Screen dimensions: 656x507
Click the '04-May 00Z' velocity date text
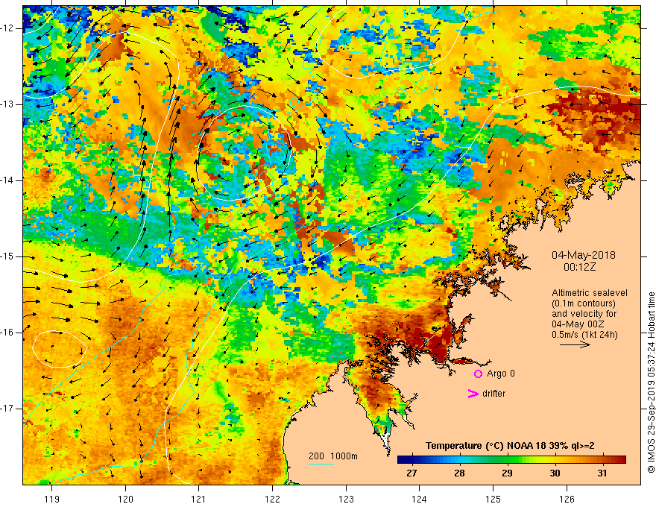coord(578,324)
